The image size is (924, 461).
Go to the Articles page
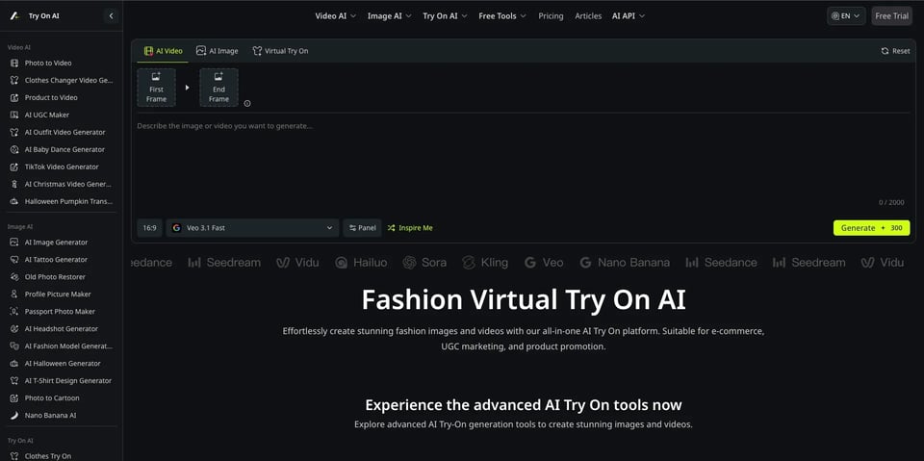[588, 16]
